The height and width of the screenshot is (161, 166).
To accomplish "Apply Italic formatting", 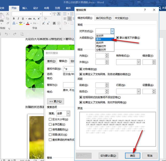I will [x=18, y=19].
